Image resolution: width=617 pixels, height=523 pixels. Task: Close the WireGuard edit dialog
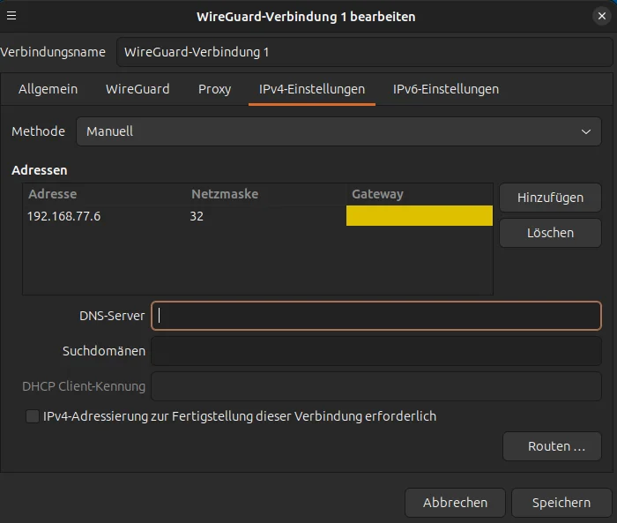(602, 16)
